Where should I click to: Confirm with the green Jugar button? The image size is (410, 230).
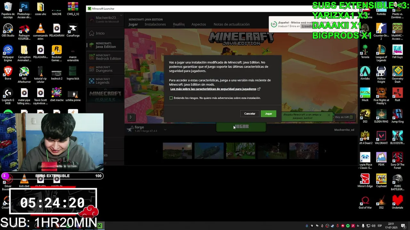(268, 114)
